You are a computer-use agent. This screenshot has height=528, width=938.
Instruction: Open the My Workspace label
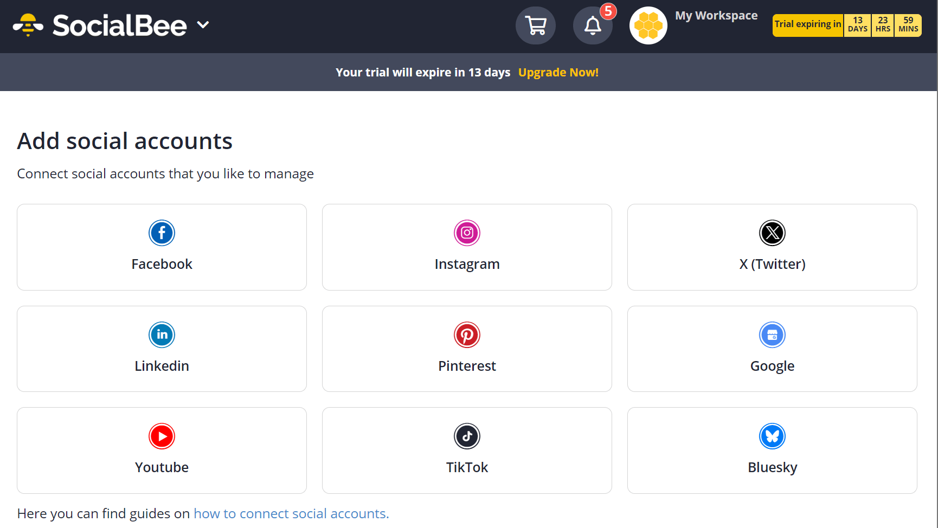(716, 16)
